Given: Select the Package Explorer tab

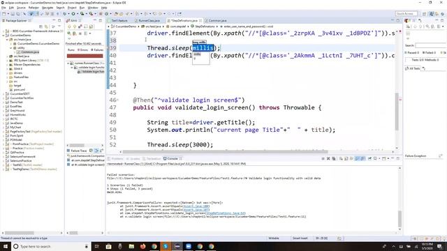Looking at the screenshot, I should 16,20.
